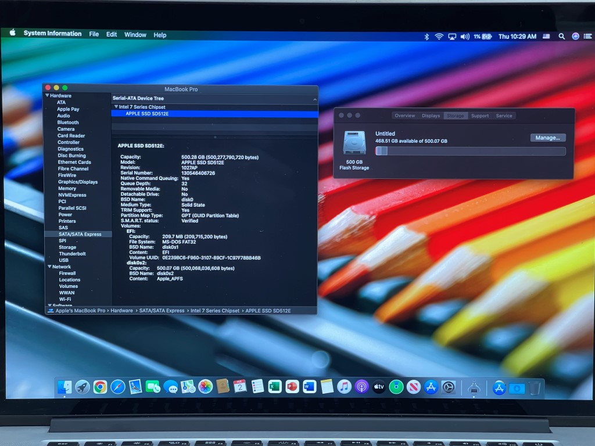Select APPLE SSD SD512E row in device tree
The width and height of the screenshot is (595, 446).
(x=214, y=114)
